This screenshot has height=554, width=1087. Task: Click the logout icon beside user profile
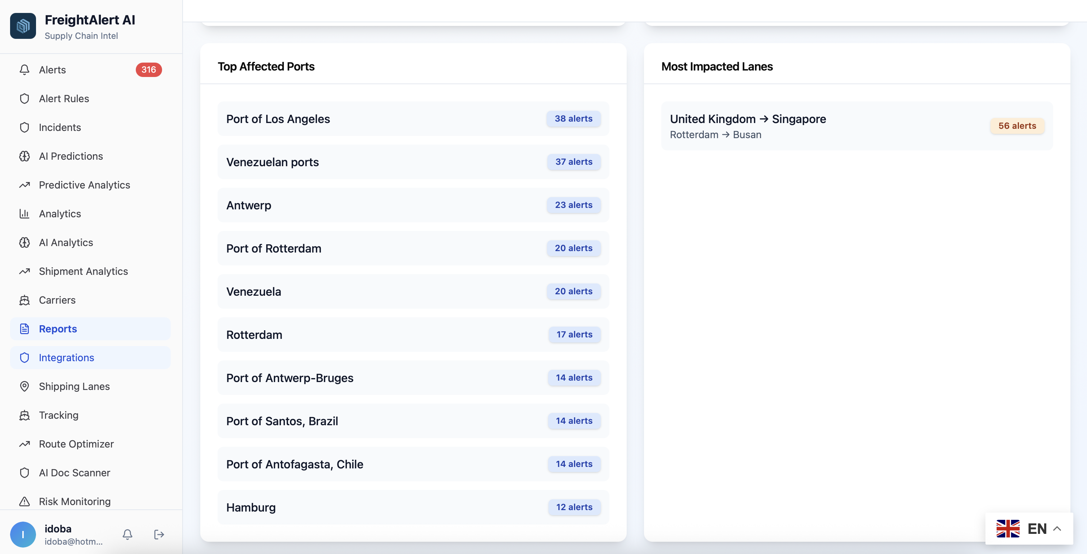pos(159,535)
